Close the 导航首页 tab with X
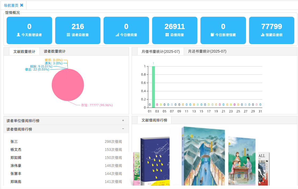 pyautogui.click(x=22, y=5)
